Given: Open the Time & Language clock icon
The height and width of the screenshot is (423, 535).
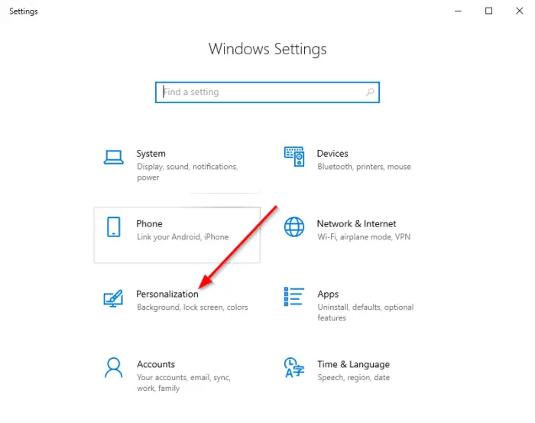Looking at the screenshot, I should click(x=293, y=368).
